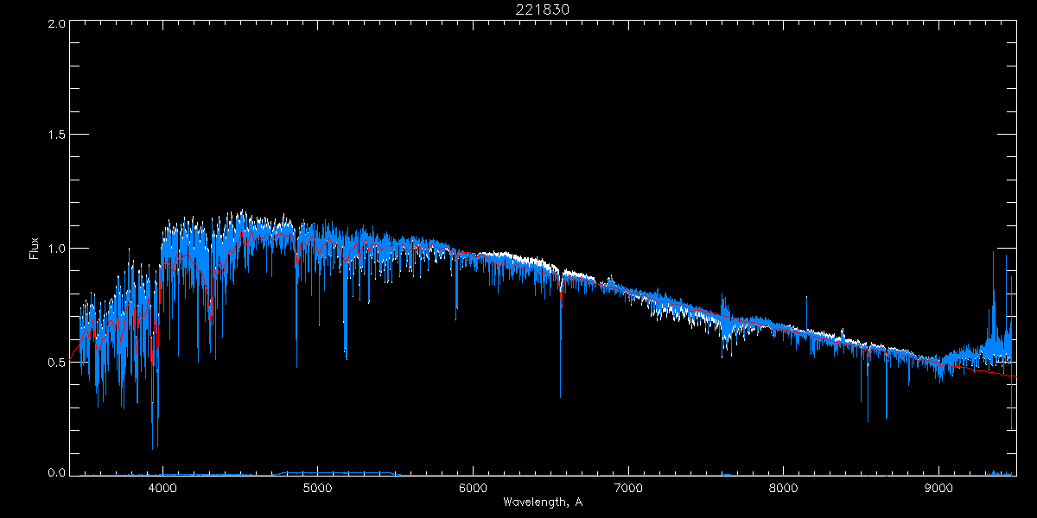Click the 4000 wavelength tick label
1037x518 pixels.
pyautogui.click(x=162, y=487)
